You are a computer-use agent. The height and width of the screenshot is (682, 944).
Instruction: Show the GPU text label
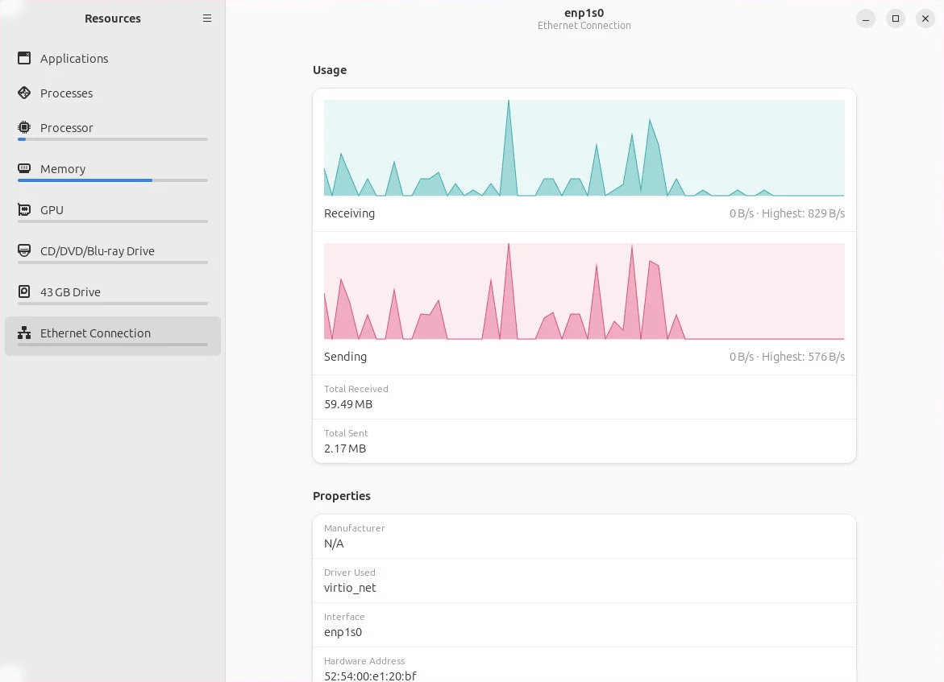(52, 210)
